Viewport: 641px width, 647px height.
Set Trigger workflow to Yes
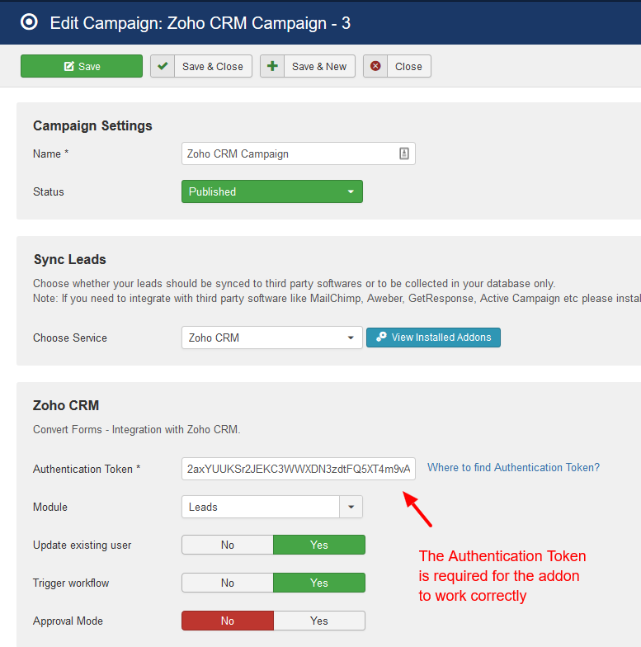click(x=319, y=583)
